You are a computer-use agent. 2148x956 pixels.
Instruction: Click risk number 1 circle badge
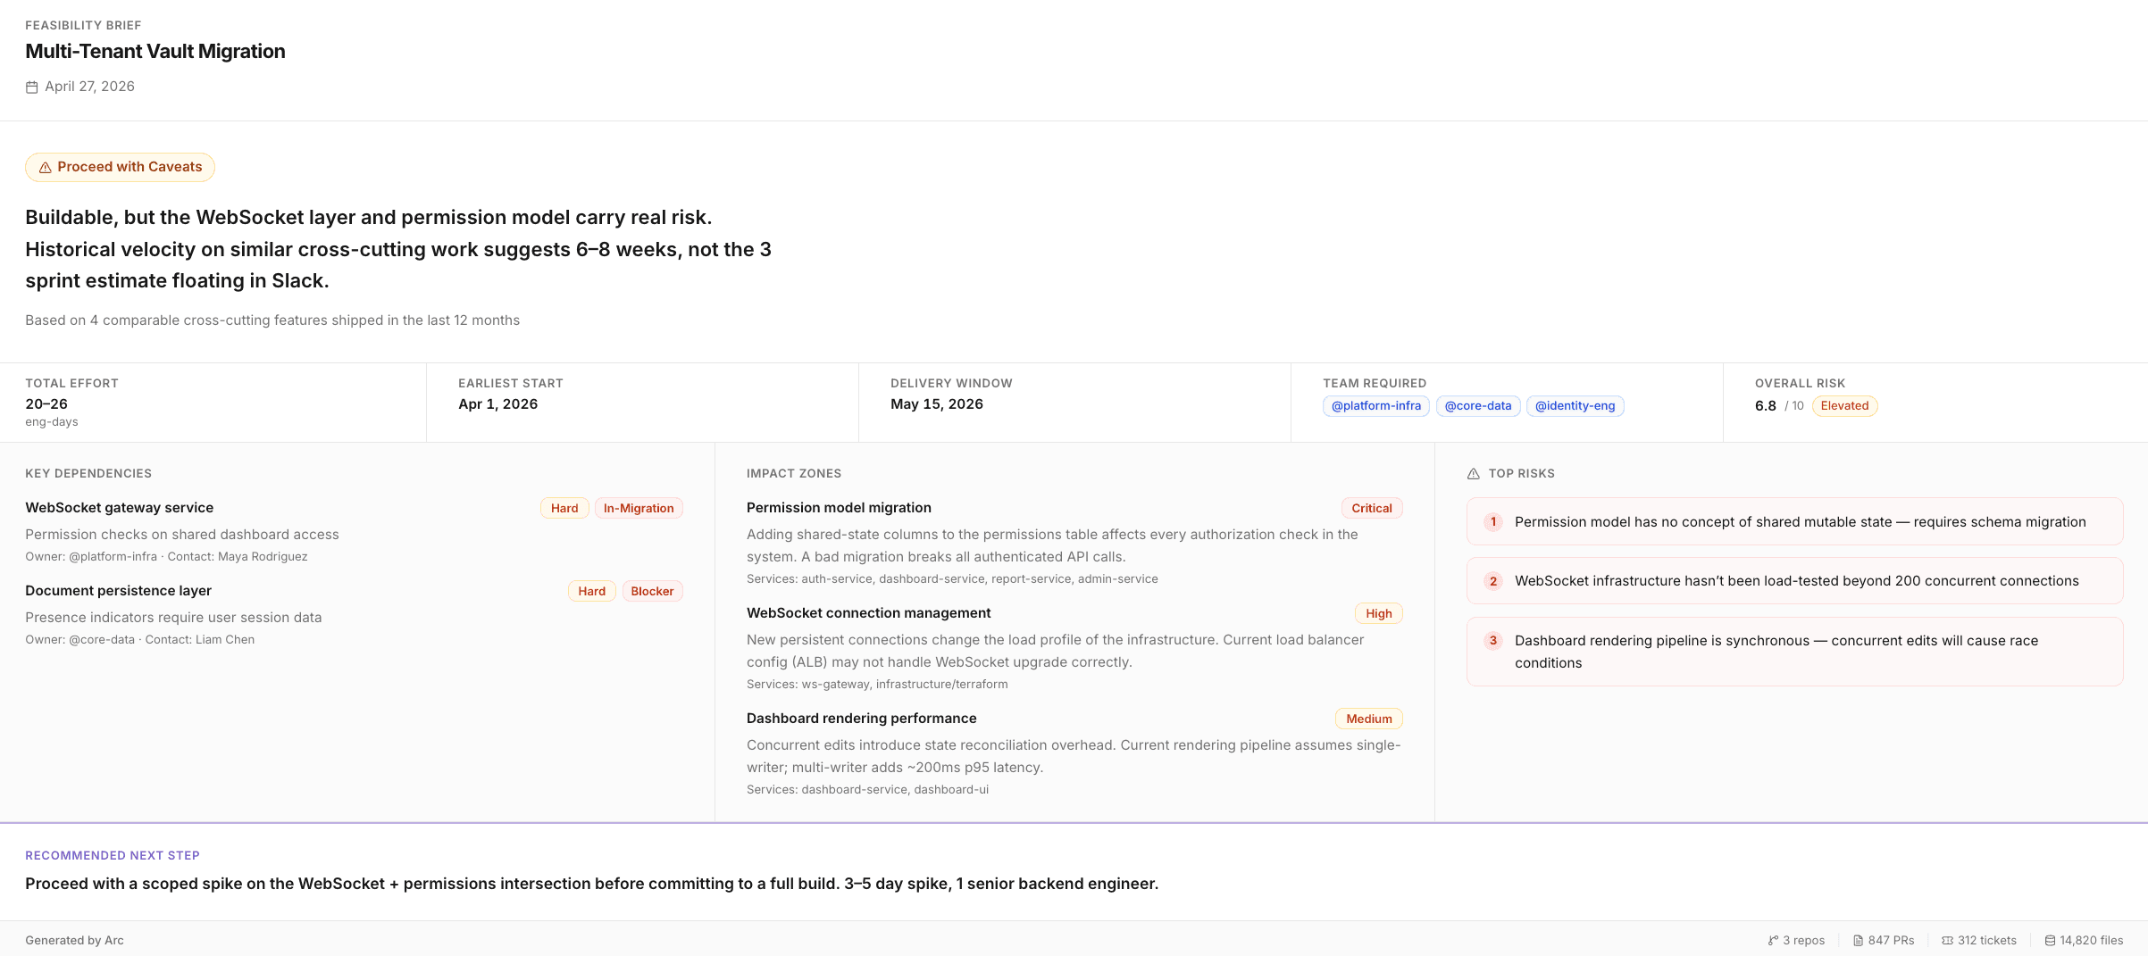(x=1493, y=522)
